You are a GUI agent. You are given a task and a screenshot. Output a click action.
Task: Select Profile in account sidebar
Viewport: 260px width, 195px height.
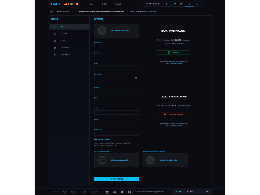[x=69, y=27]
